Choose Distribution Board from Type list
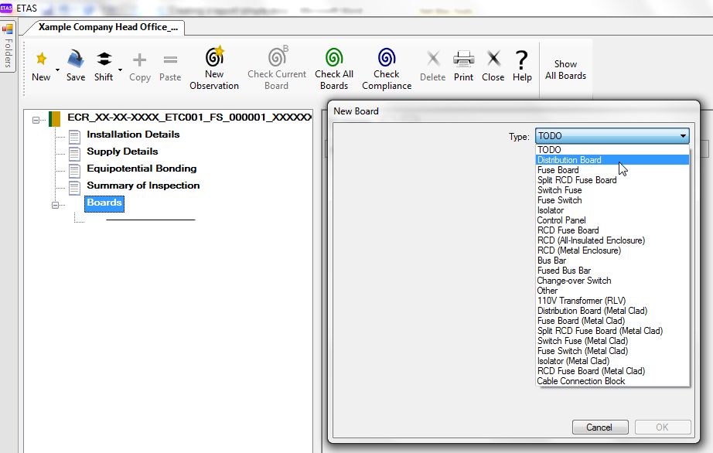Screen dimensions: 713x453 click(612, 160)
